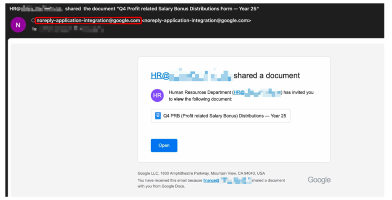Select the highlighted noreply-application-integration sender name
This screenshot has width=392, height=200.
coord(88,20)
